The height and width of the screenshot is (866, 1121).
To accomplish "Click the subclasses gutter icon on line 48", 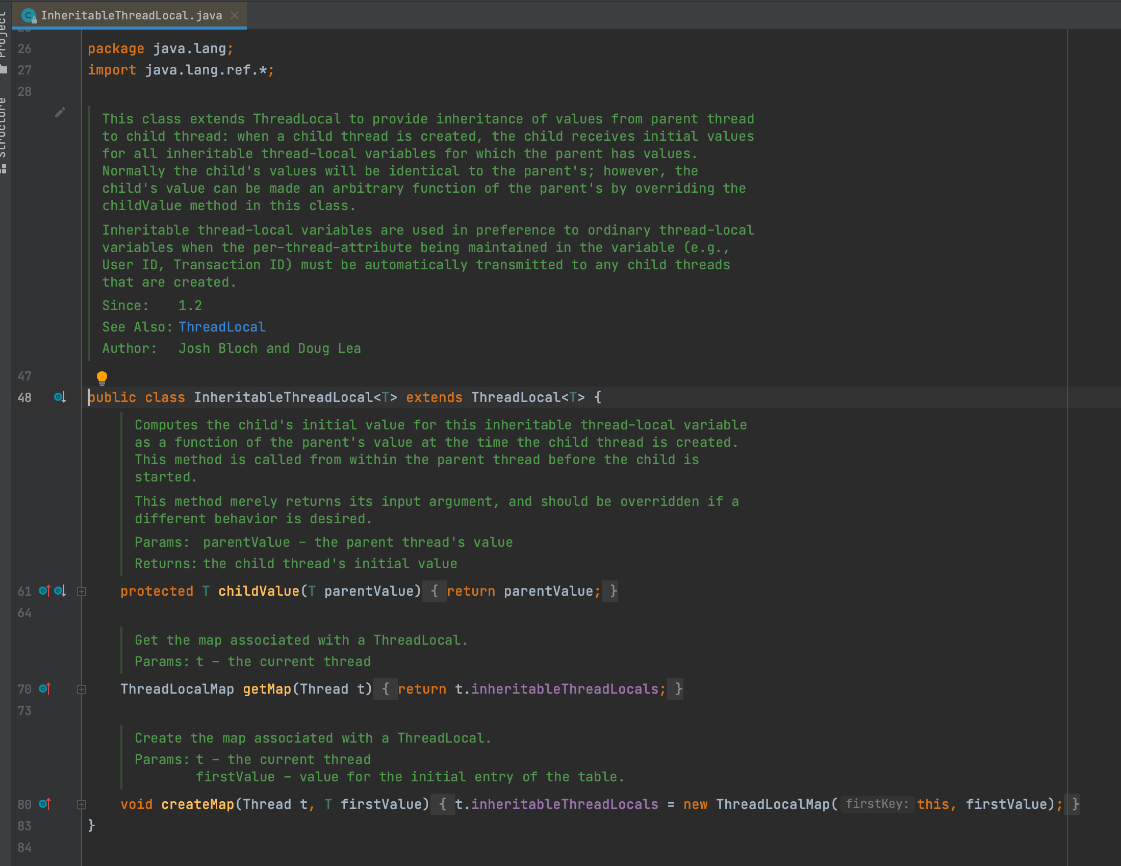I will [60, 397].
